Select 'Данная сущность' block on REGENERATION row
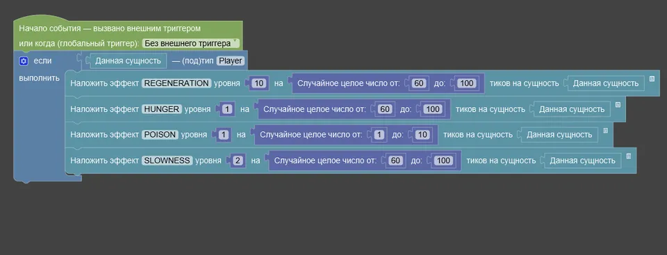The image size is (667, 255). (606, 83)
